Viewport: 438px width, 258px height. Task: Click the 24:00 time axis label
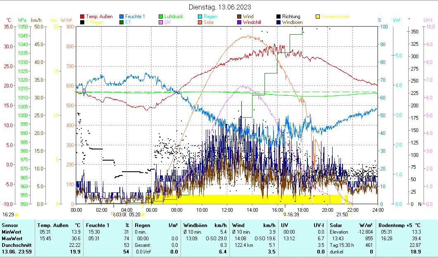(378, 210)
